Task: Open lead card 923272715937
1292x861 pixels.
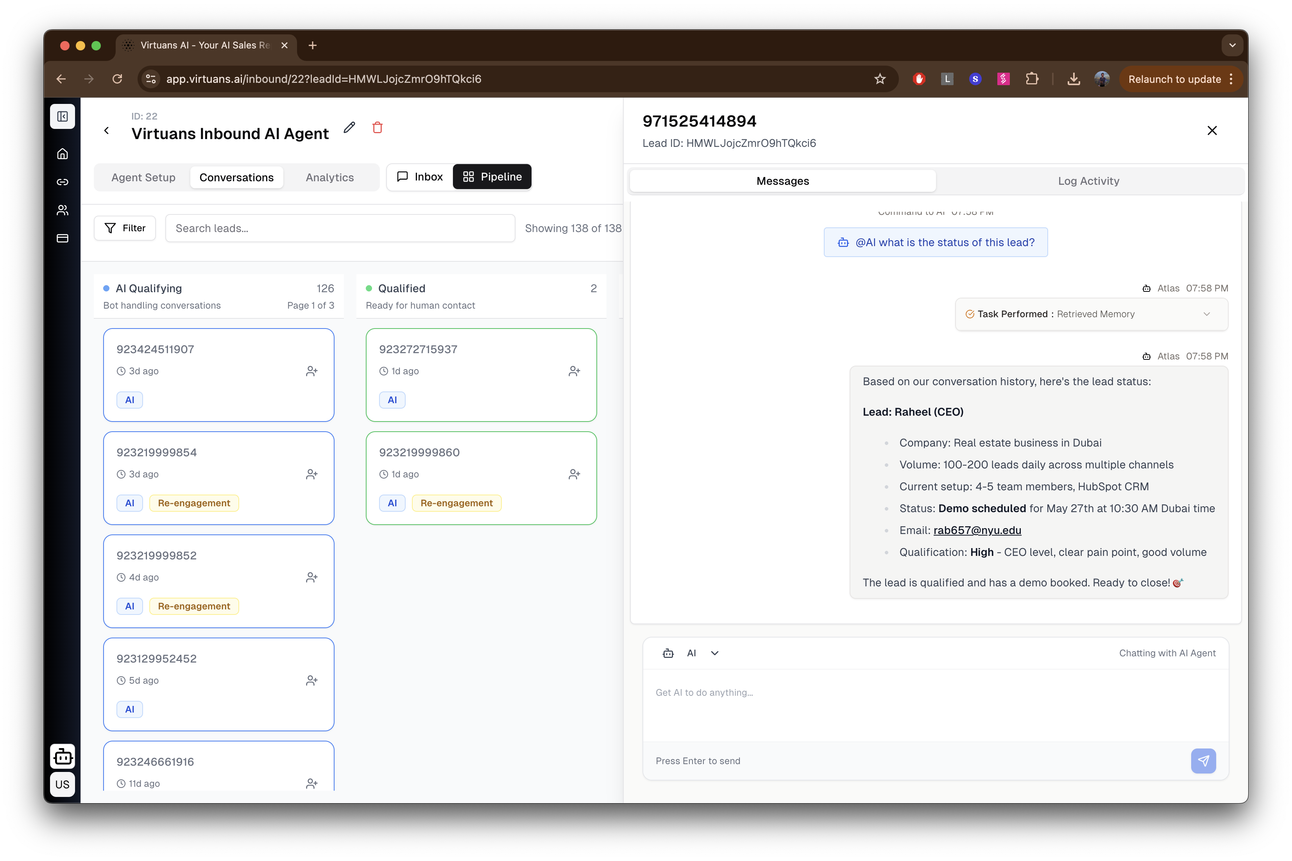Action: click(481, 375)
